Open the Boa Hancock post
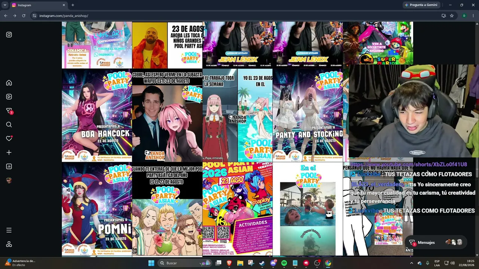Image resolution: width=479 pixels, height=269 pixels. pyautogui.click(x=97, y=115)
